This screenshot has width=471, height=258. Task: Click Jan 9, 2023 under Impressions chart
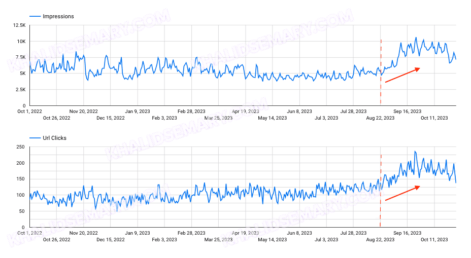click(x=138, y=112)
